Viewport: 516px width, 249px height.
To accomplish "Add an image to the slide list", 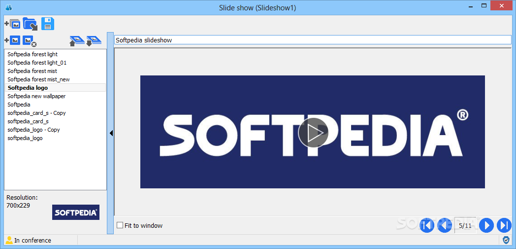I will click(x=12, y=40).
